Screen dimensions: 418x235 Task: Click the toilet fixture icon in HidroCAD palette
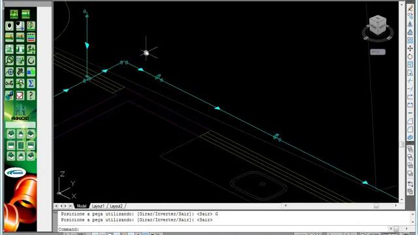[9, 26]
